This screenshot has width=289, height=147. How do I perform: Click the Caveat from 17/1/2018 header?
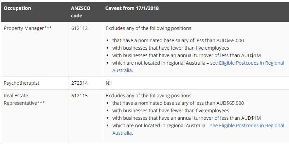click(x=132, y=8)
